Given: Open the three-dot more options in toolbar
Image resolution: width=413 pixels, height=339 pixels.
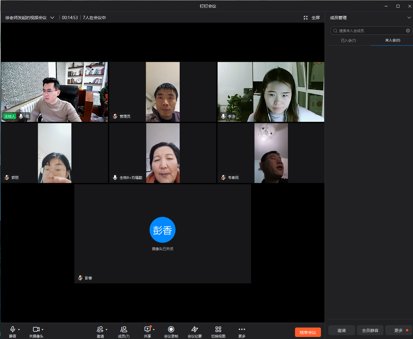Looking at the screenshot, I should [x=242, y=330].
